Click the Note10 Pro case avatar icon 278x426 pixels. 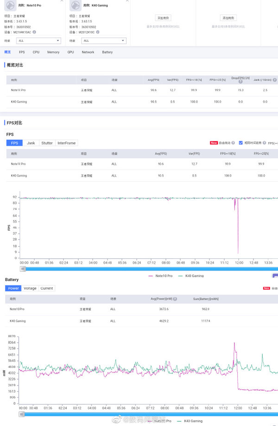tap(10, 5)
